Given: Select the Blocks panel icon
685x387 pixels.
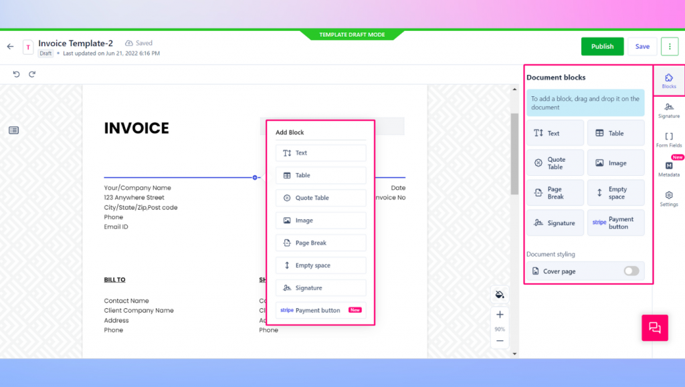Looking at the screenshot, I should pos(668,80).
